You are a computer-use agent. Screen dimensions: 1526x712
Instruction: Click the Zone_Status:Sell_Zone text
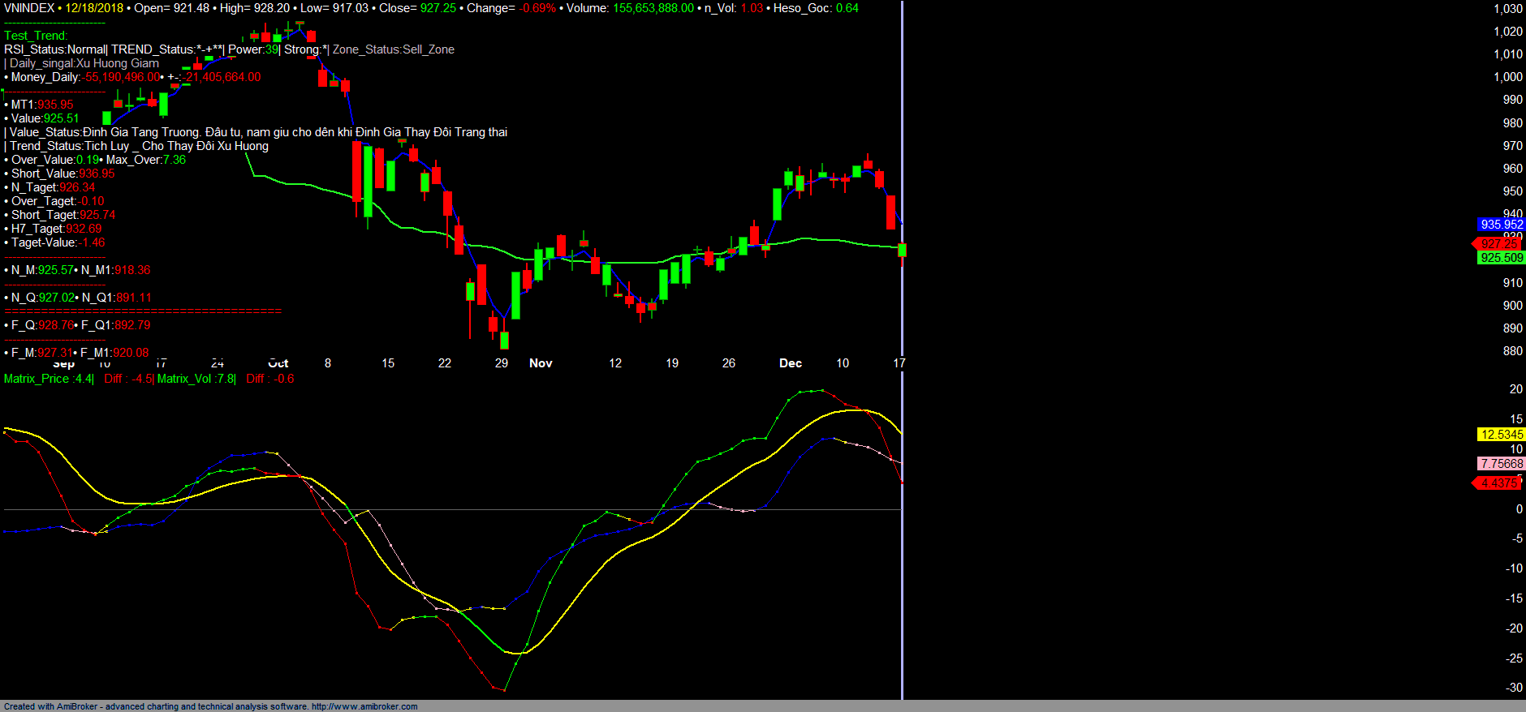[x=394, y=49]
